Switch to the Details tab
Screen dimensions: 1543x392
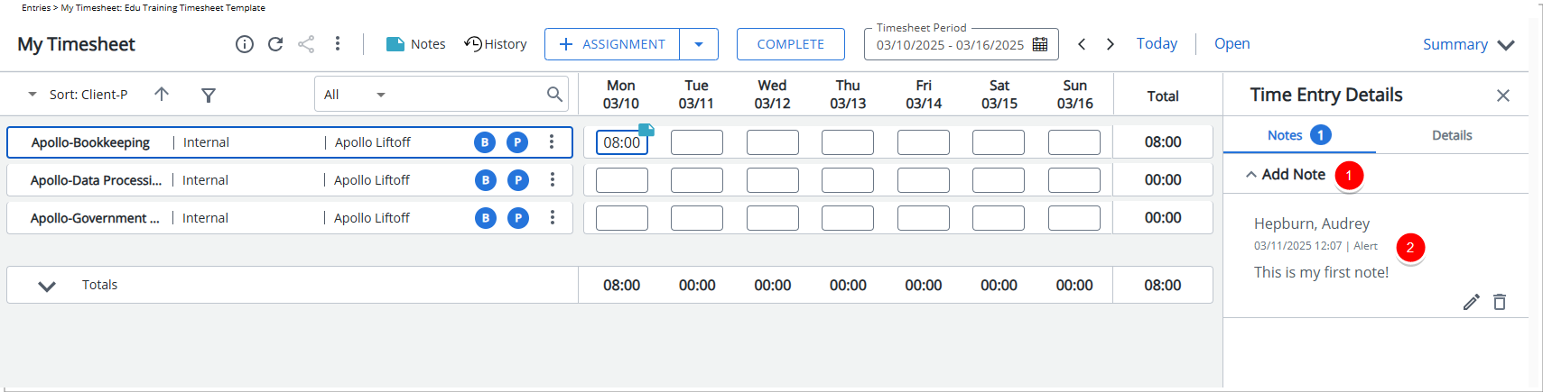(1452, 135)
